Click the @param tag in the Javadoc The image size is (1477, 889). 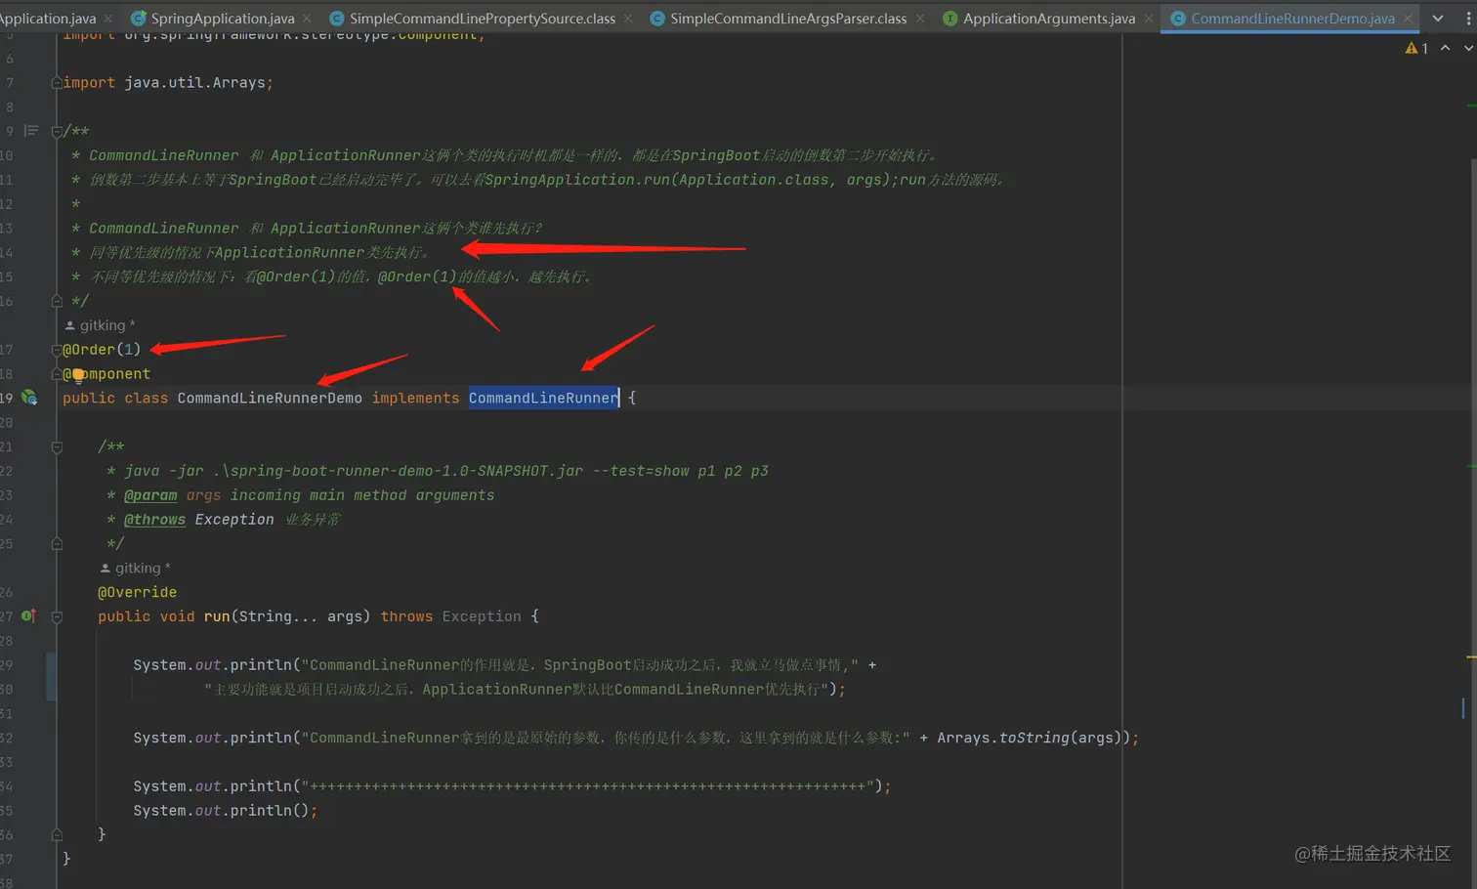tap(150, 495)
